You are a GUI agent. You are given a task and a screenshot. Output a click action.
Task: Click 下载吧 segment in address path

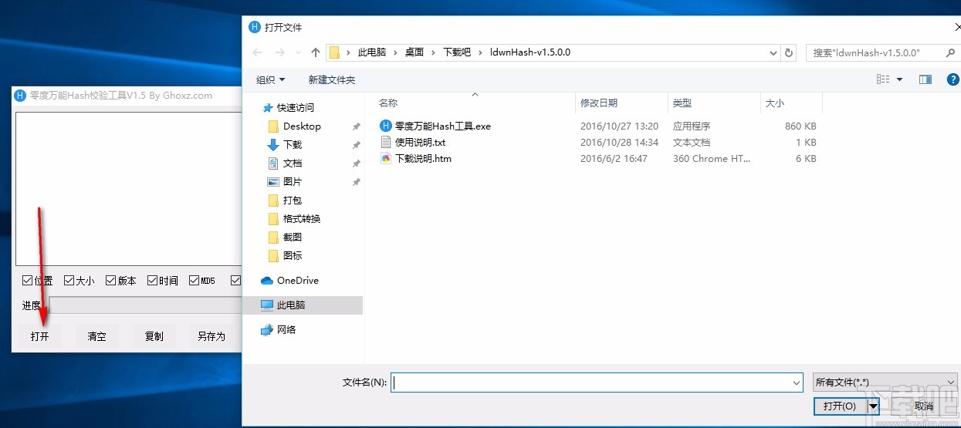(457, 52)
